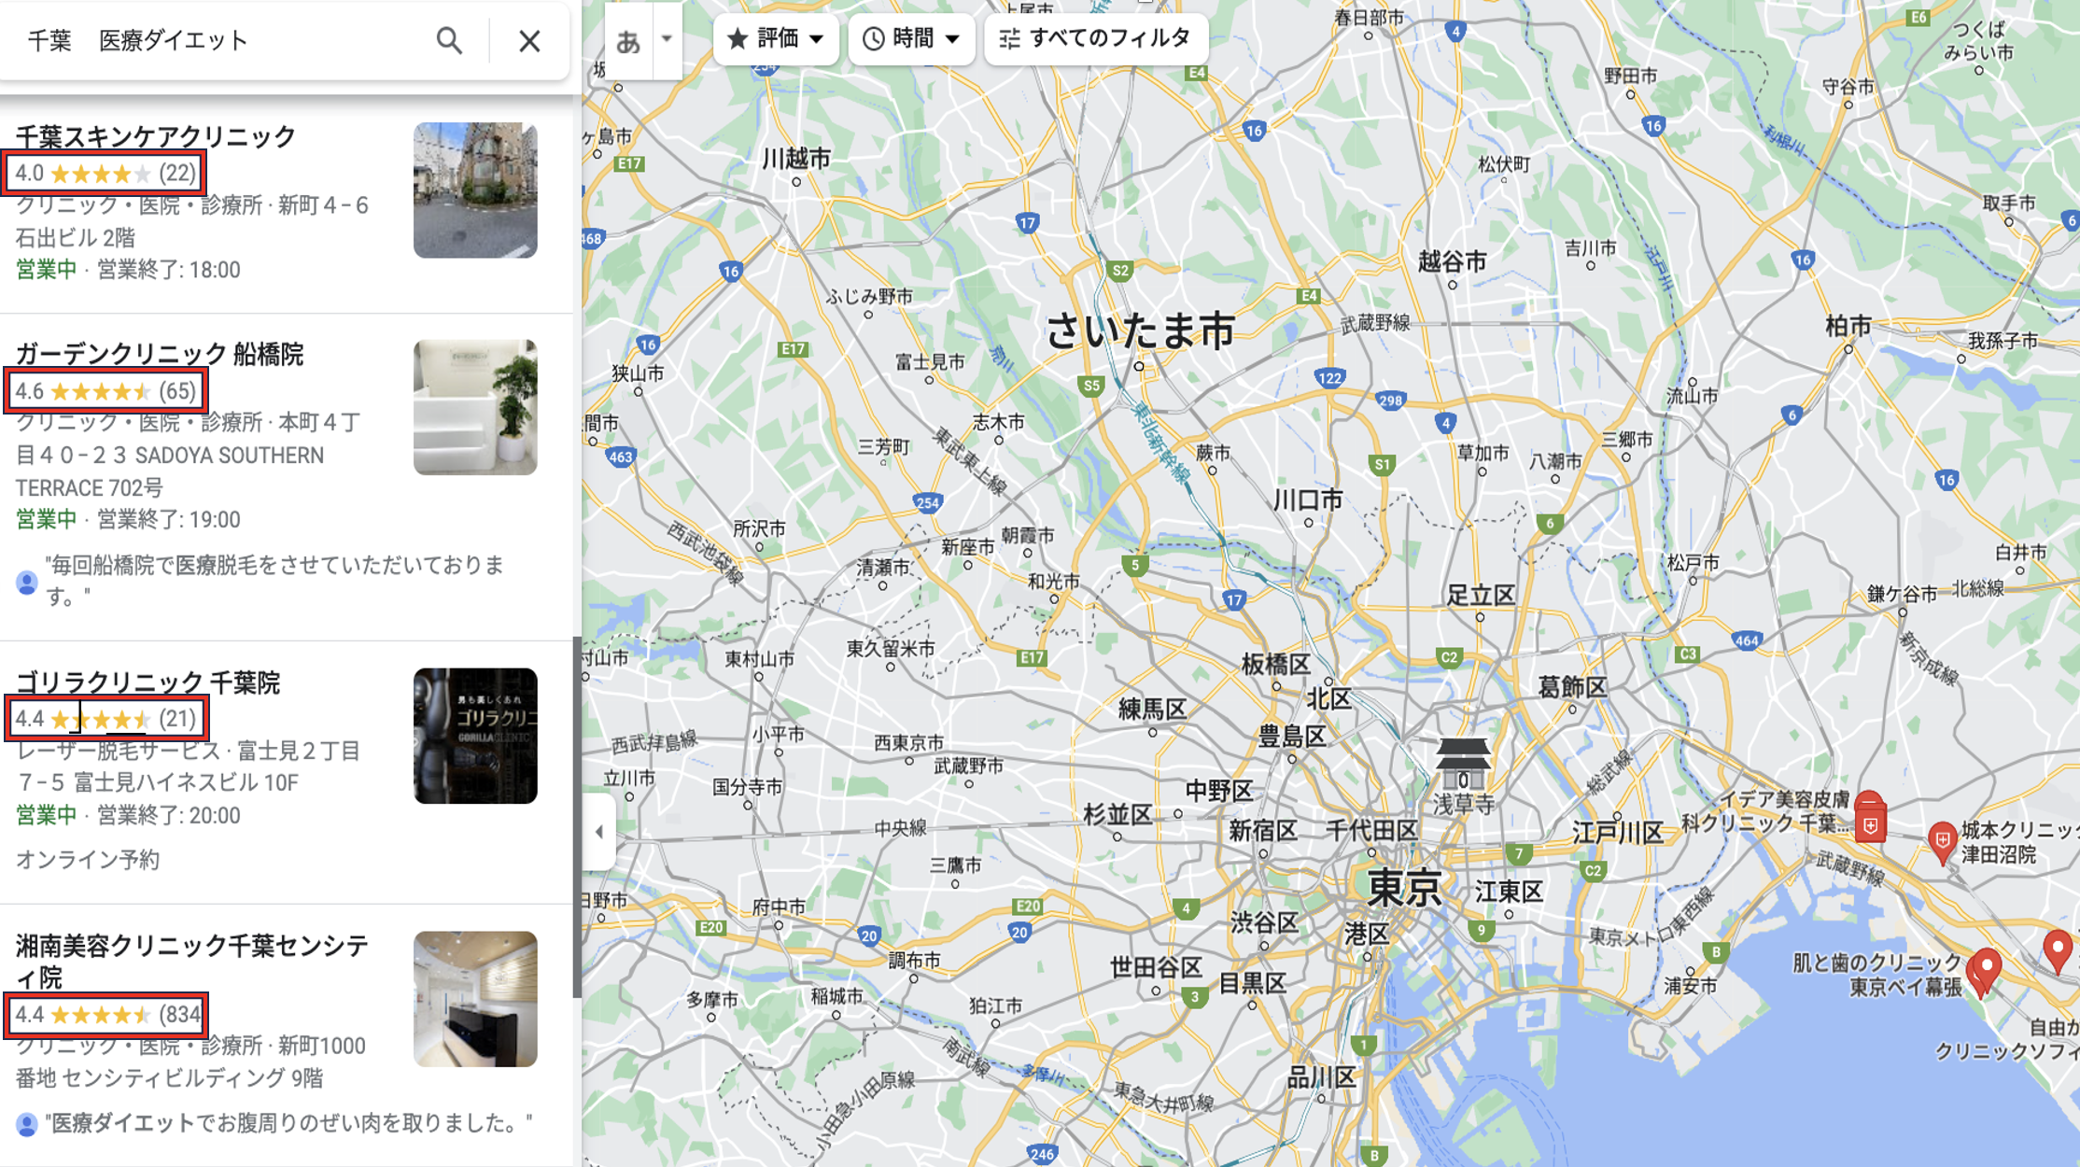Expand the input method dropdown arrow
Viewport: 2080px width, 1167px height.
(667, 39)
